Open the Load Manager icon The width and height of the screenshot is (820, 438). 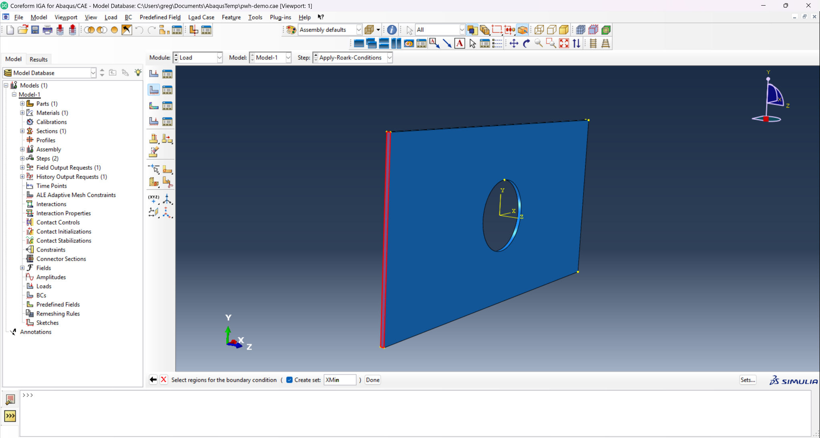coord(167,74)
